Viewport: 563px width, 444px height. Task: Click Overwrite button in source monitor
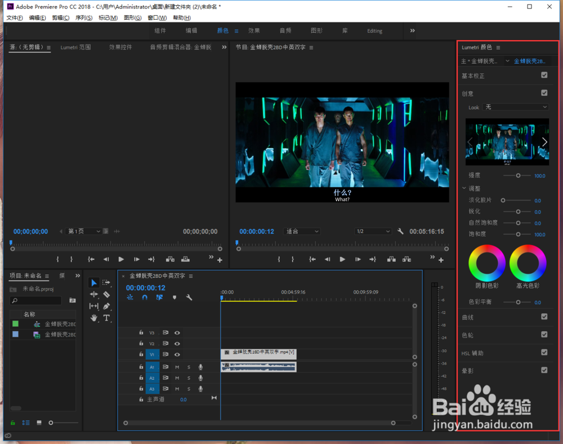coord(185,259)
